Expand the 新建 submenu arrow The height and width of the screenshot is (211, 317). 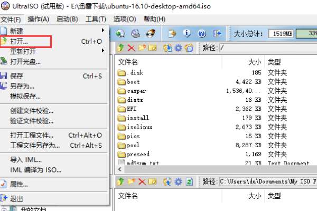click(x=103, y=30)
